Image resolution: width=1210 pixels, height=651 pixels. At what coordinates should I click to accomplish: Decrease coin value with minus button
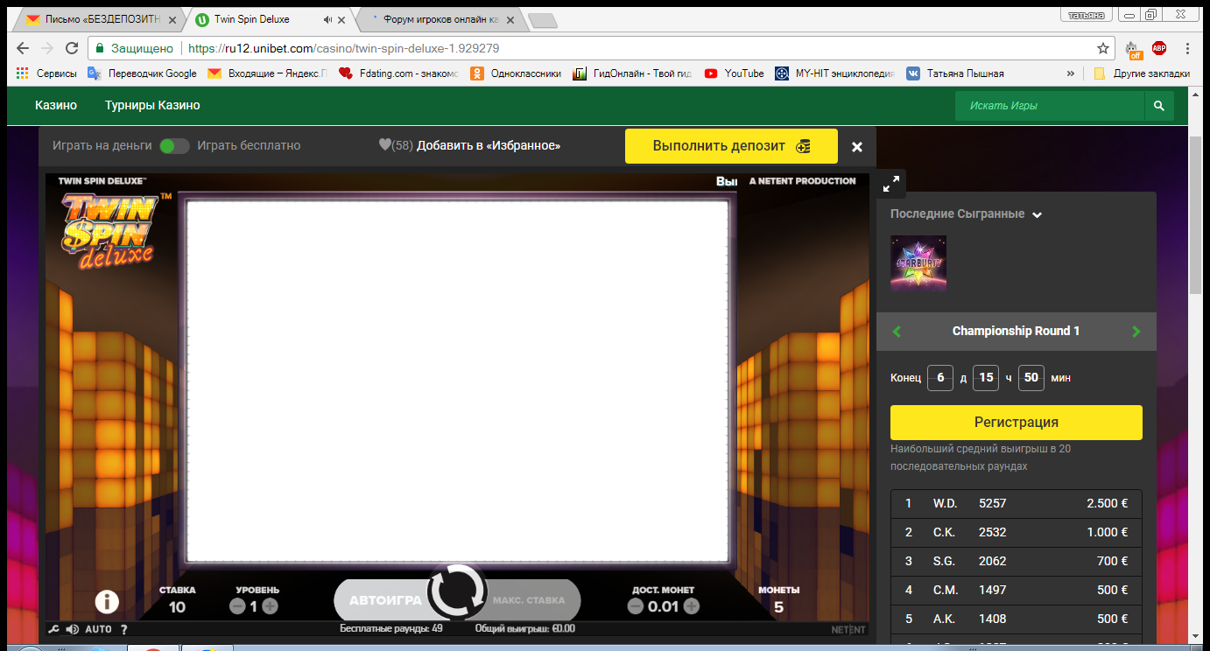636,605
